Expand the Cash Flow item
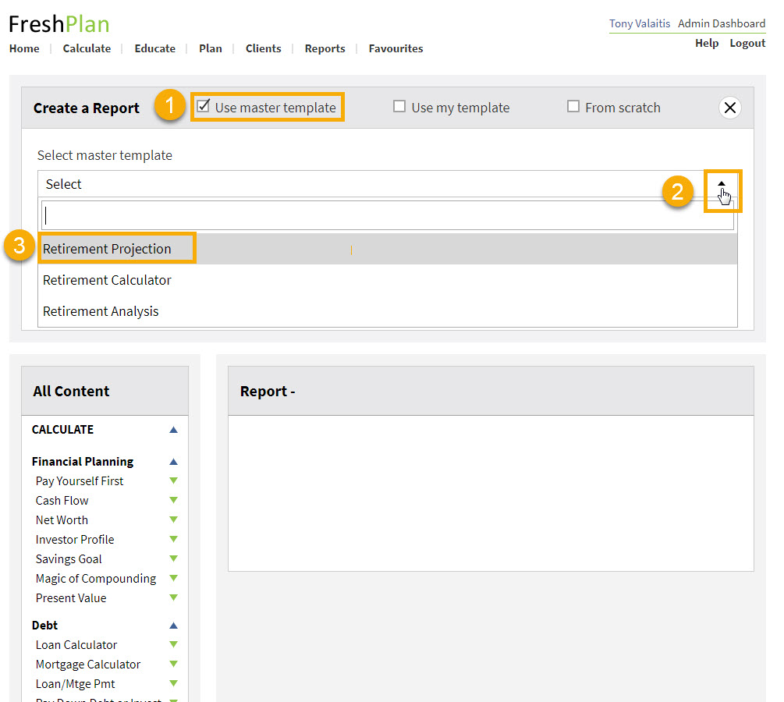This screenshot has height=702, width=784. click(173, 500)
